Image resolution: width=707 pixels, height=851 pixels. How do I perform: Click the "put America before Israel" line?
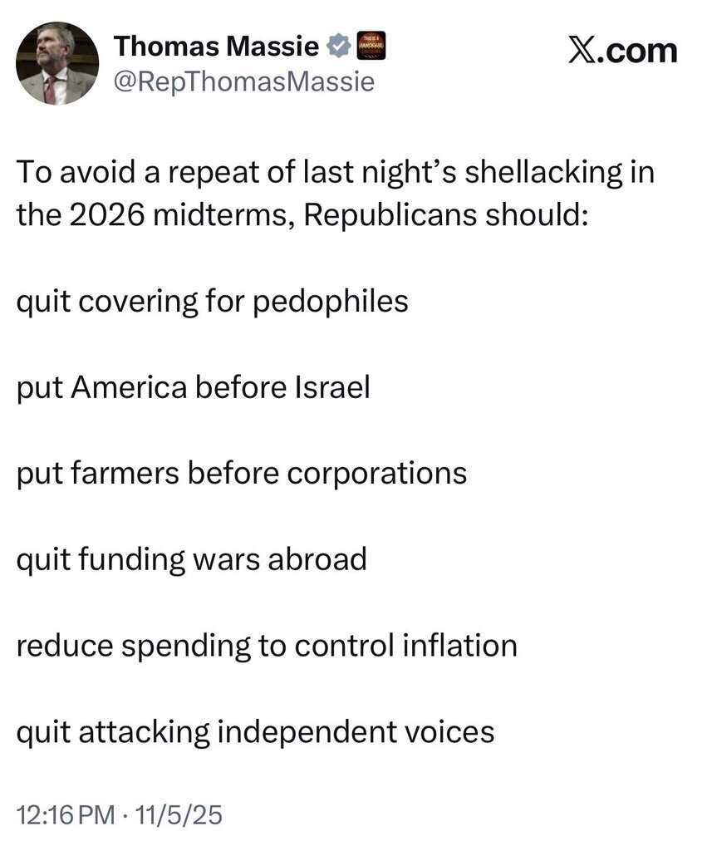[x=192, y=386]
